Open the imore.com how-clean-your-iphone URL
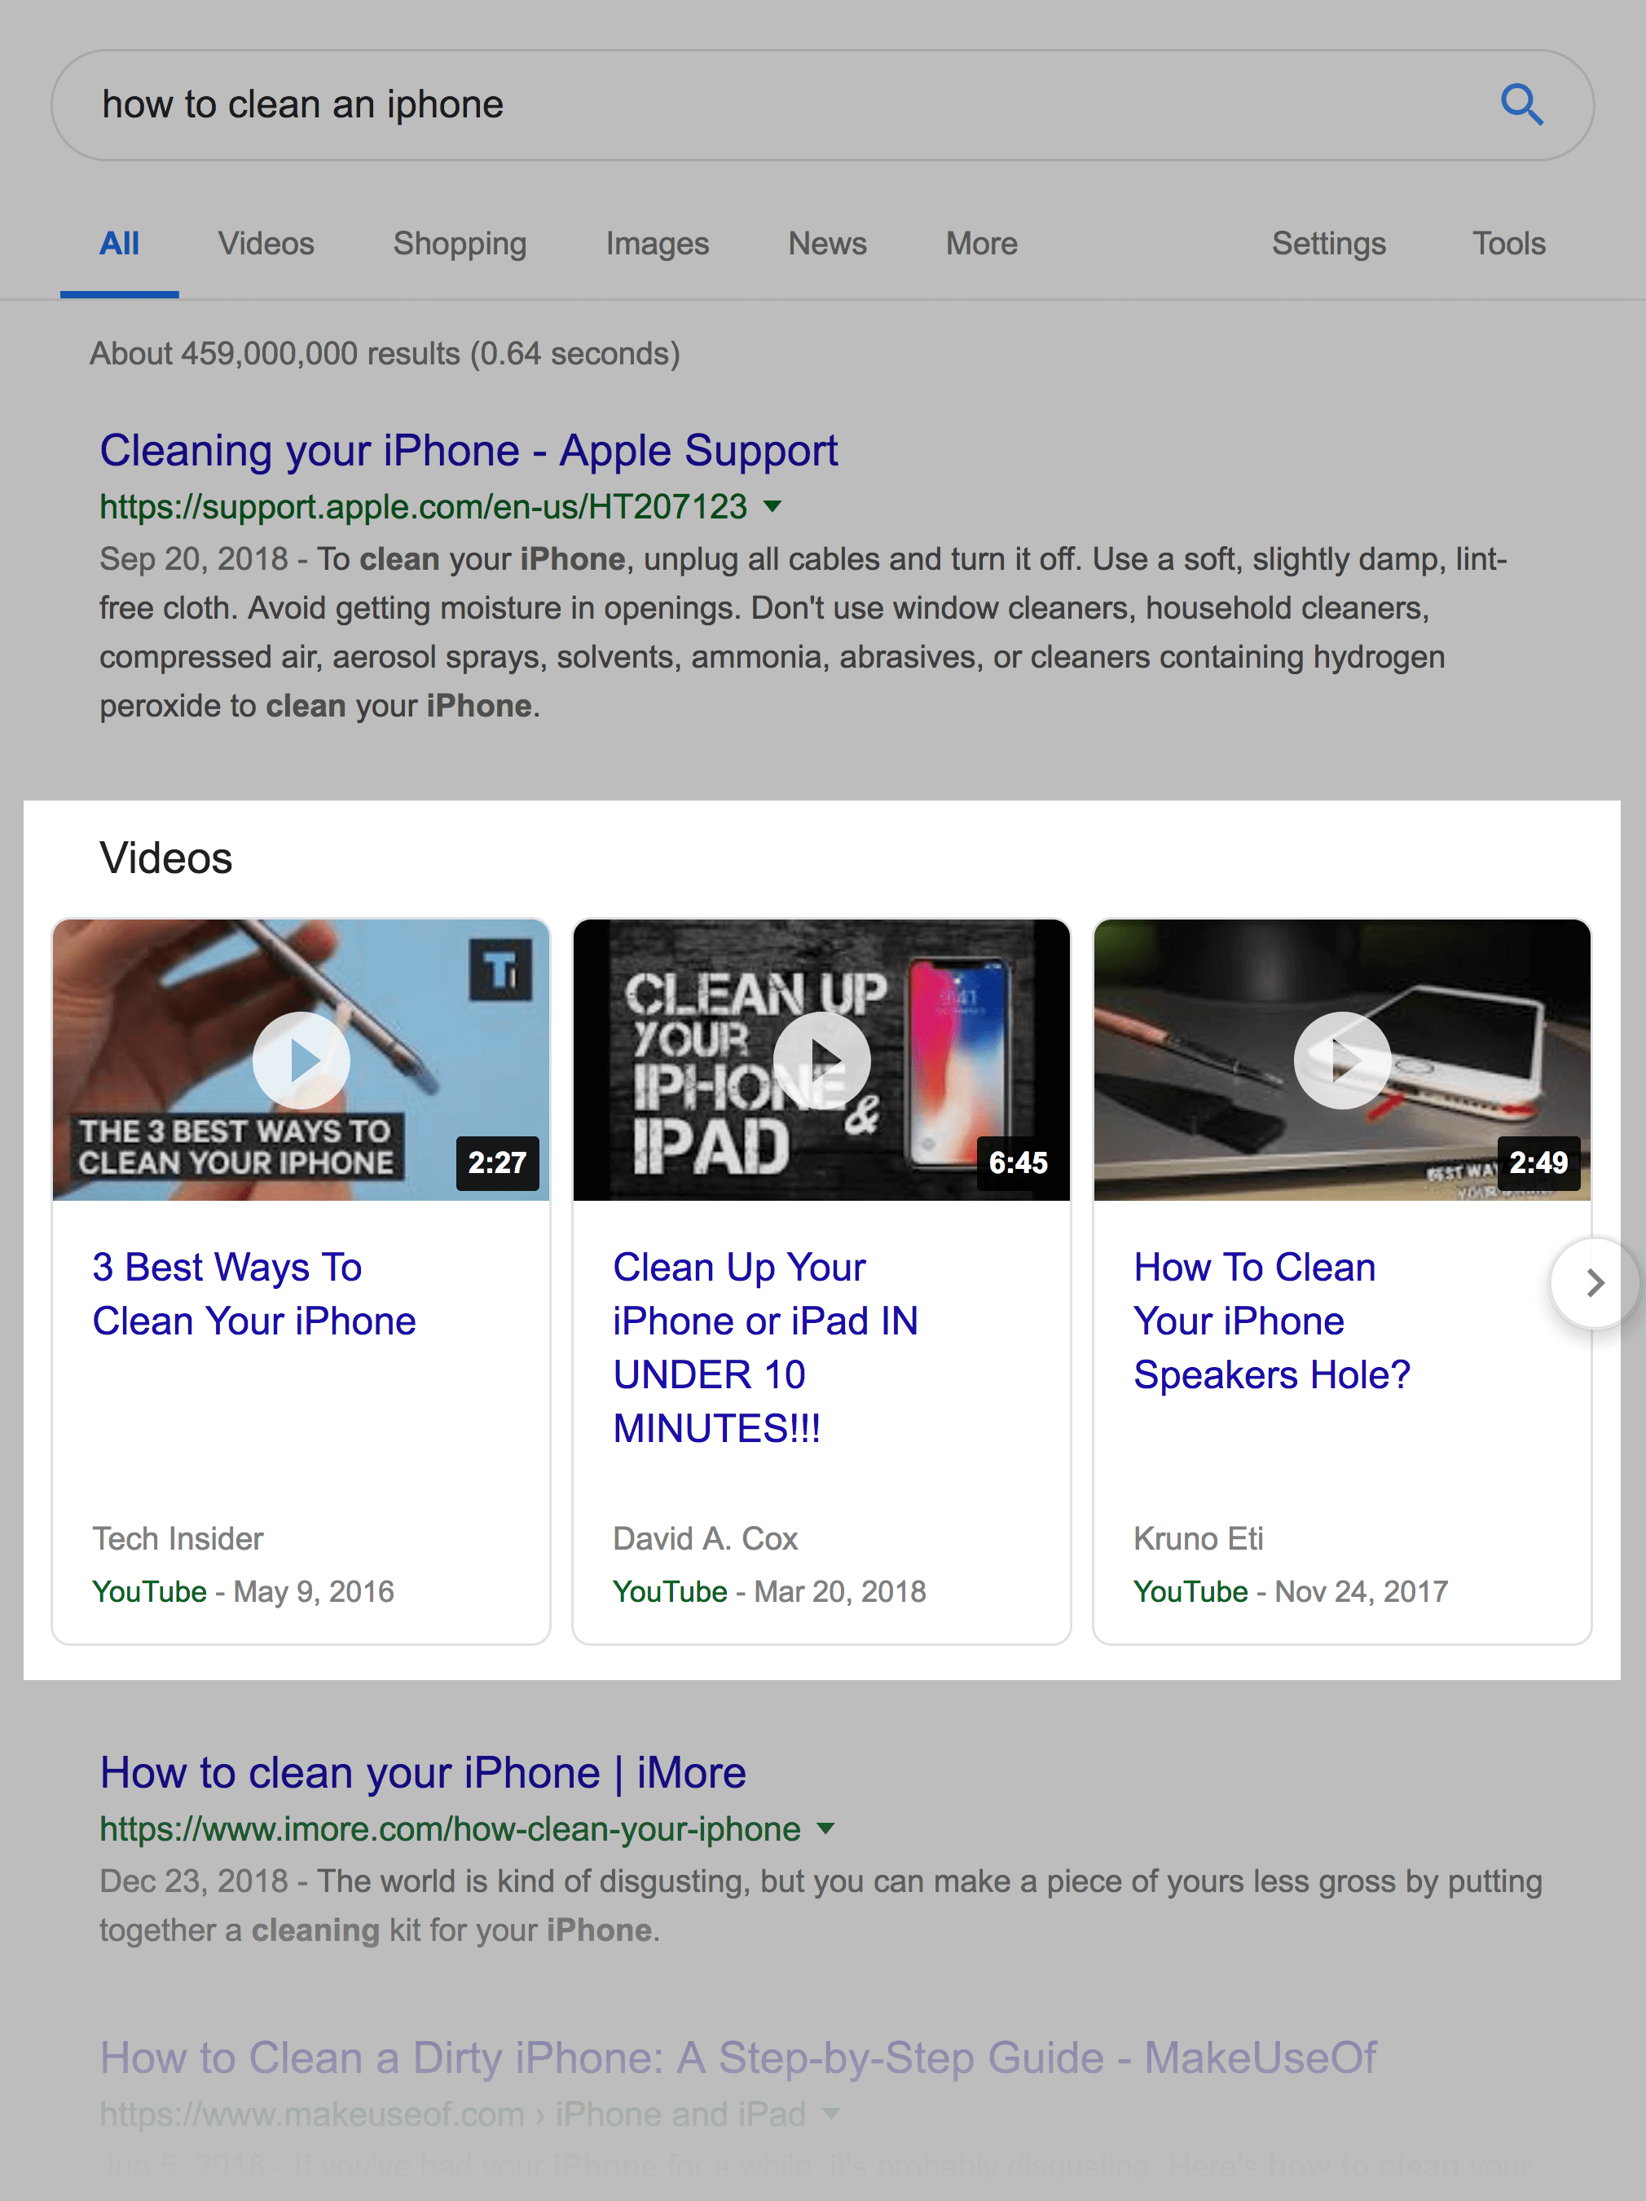This screenshot has width=1646, height=2201. coord(450,1828)
